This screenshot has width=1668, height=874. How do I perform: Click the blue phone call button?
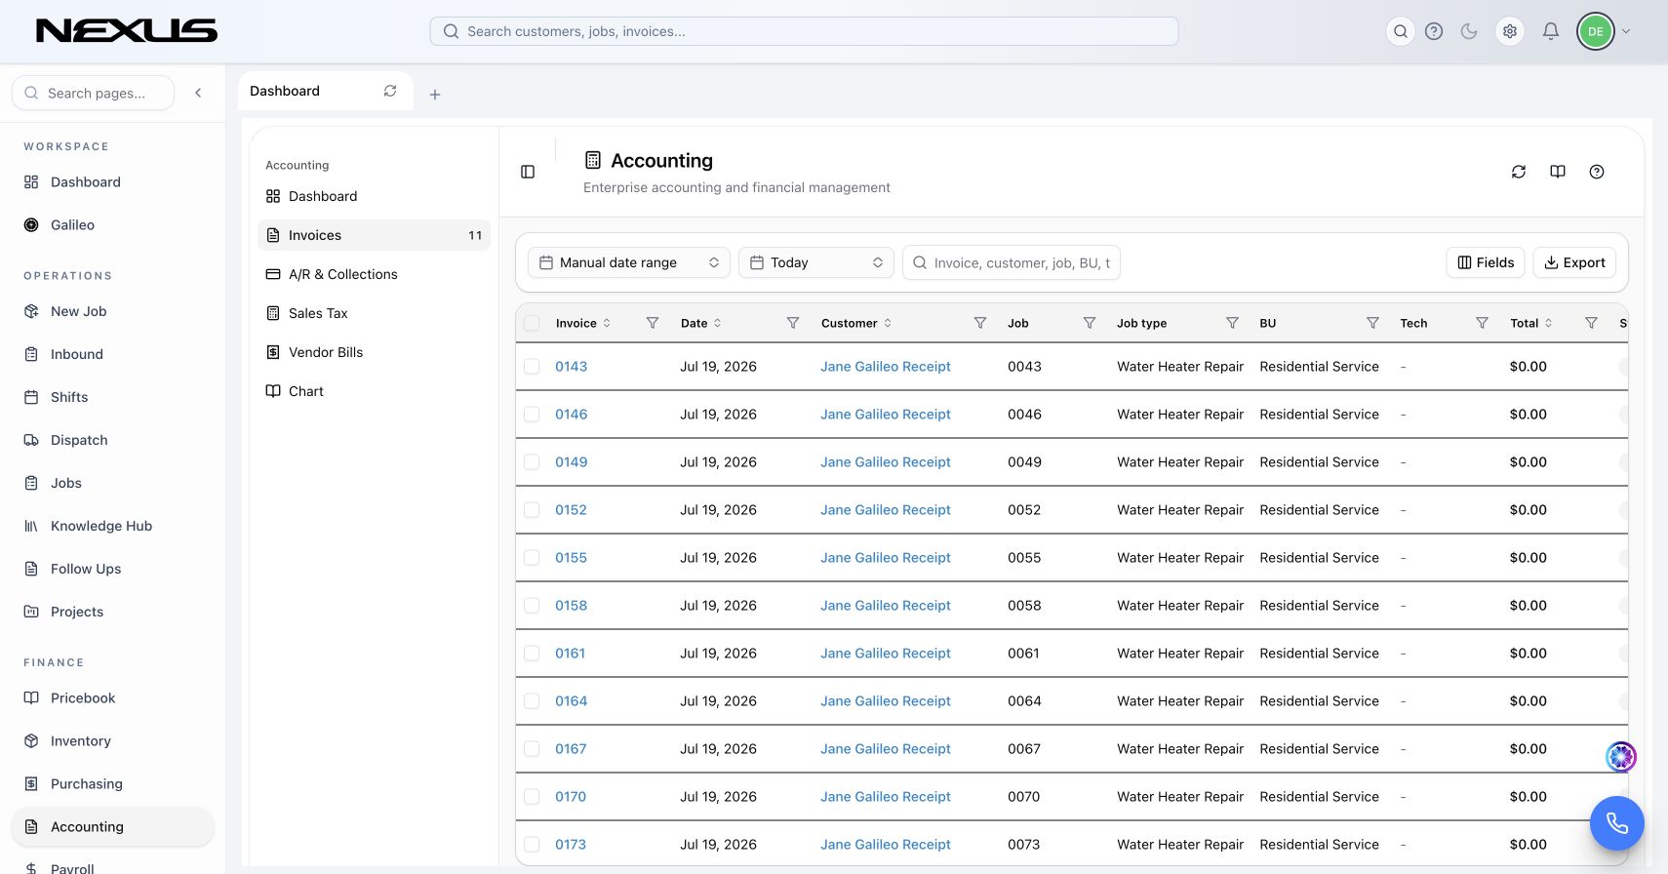1617,823
